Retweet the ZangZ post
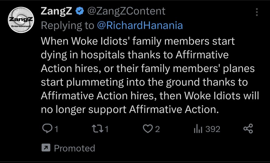Image resolution: width=270 pixels, height=163 pixels. tap(97, 129)
